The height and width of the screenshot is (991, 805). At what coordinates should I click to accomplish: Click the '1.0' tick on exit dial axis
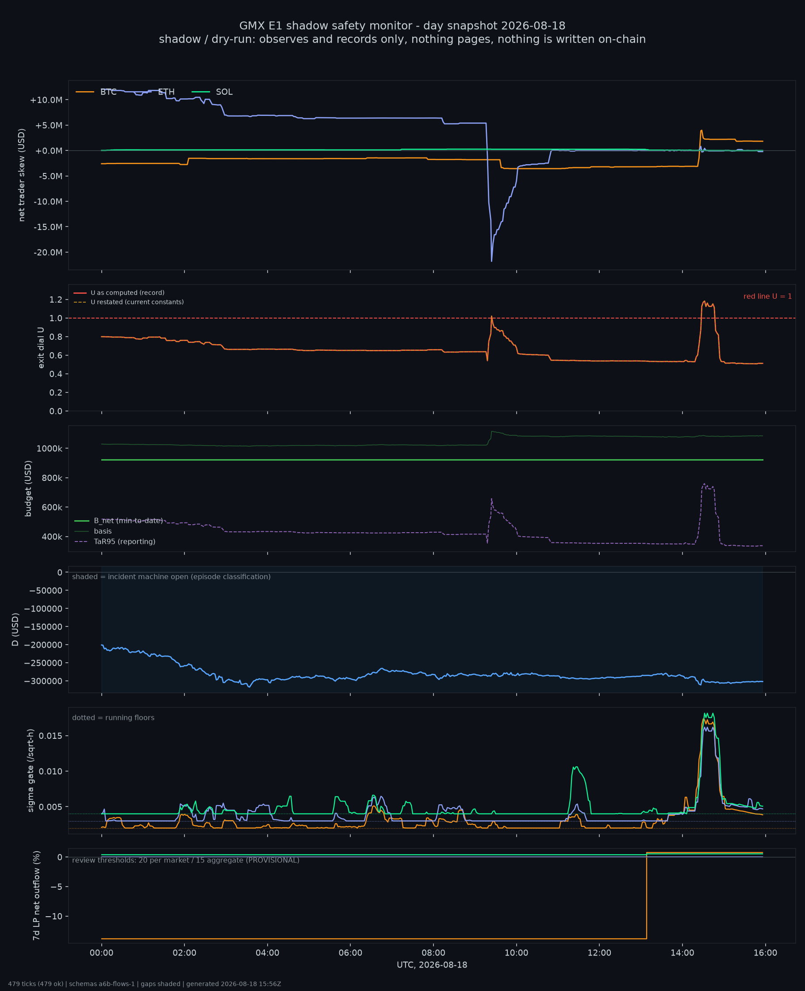tap(56, 319)
